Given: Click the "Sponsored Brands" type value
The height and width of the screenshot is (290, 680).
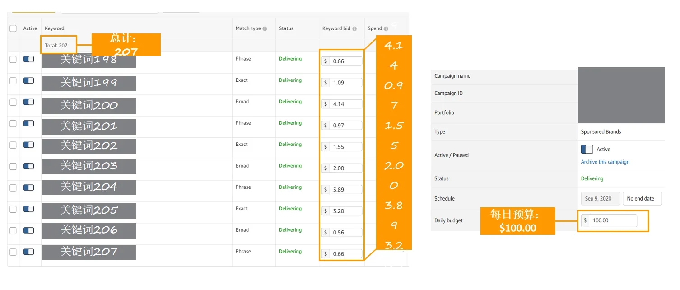Looking at the screenshot, I should [x=601, y=132].
